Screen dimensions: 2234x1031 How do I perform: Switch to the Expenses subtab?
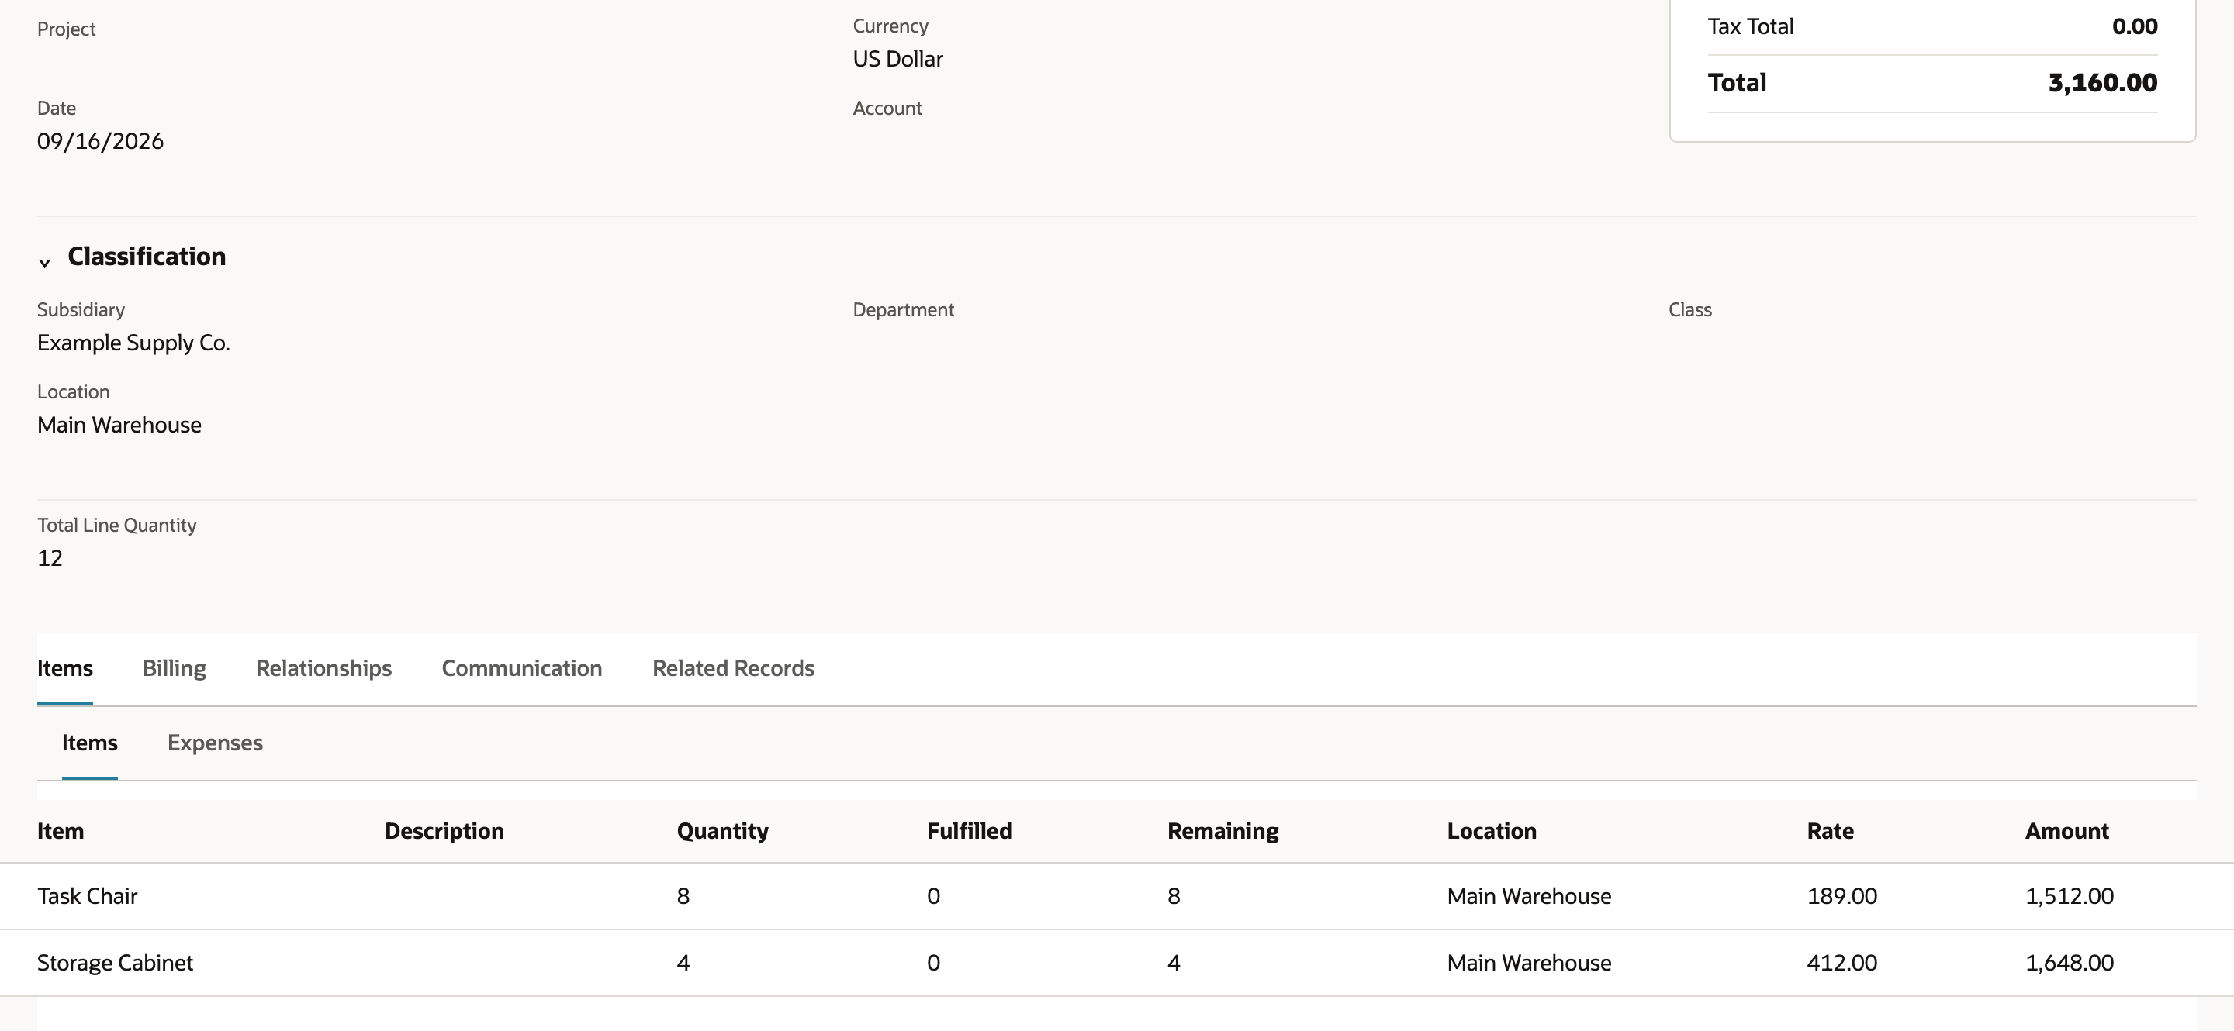[x=215, y=743]
